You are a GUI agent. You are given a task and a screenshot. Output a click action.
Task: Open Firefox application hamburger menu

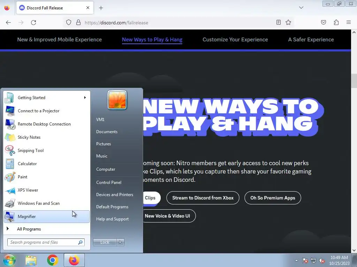click(x=349, y=22)
